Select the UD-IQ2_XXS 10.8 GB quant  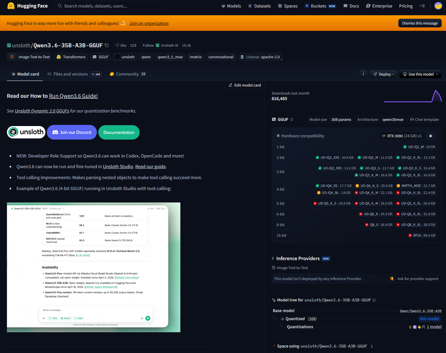click(x=334, y=157)
